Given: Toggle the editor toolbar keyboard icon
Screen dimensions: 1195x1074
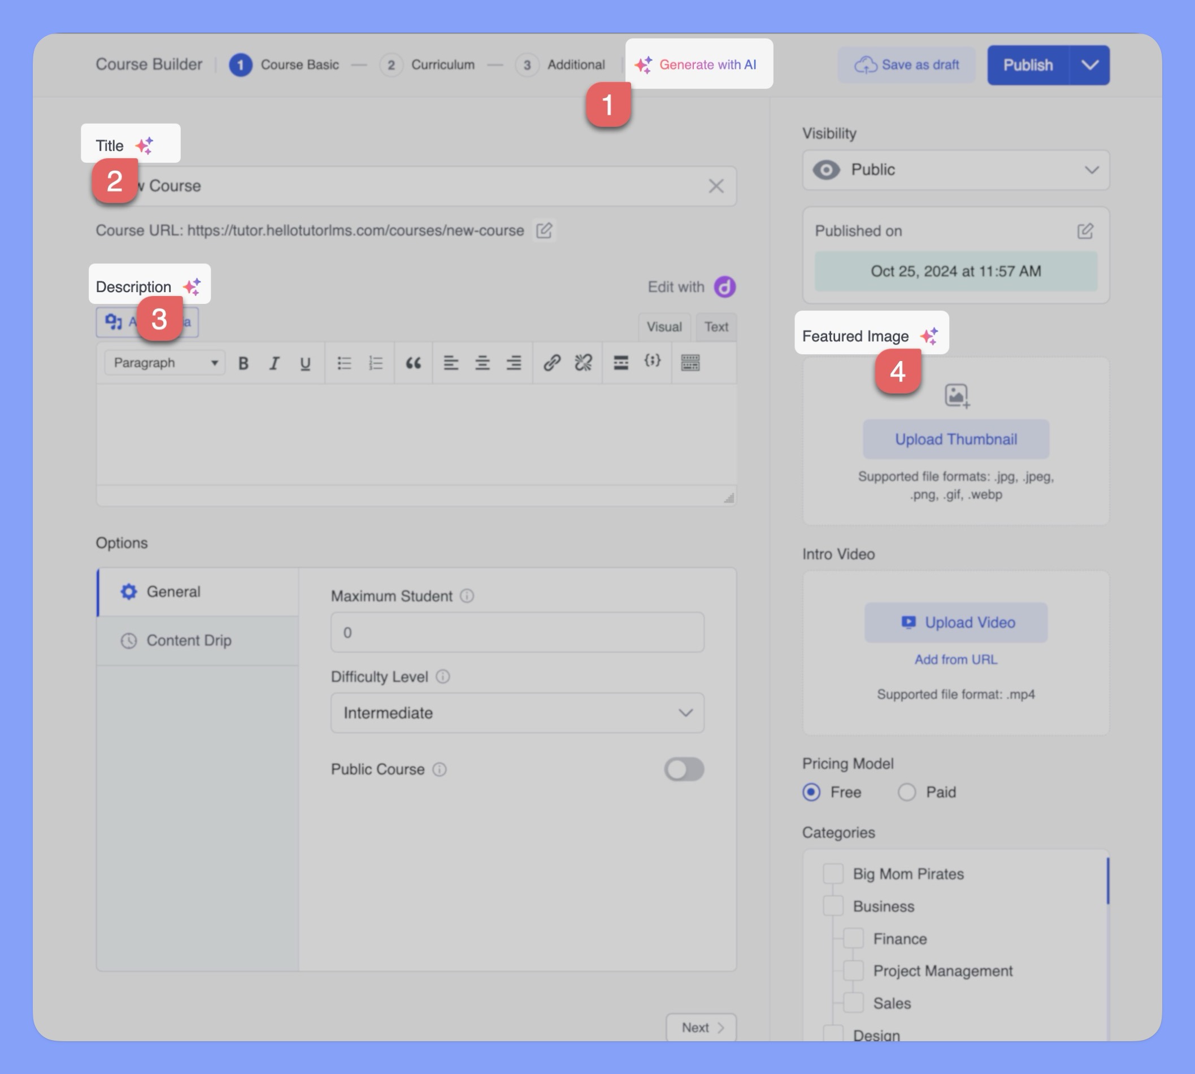Looking at the screenshot, I should point(690,363).
